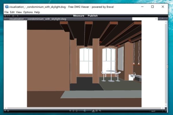Viewport: 173px width, 115px height.
Task: Click the Measure tab
Action: (78, 16)
